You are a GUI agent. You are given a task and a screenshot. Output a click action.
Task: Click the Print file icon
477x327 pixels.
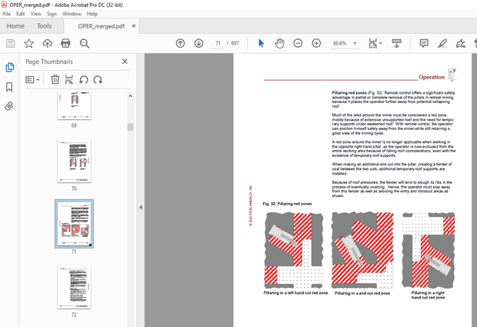point(65,43)
